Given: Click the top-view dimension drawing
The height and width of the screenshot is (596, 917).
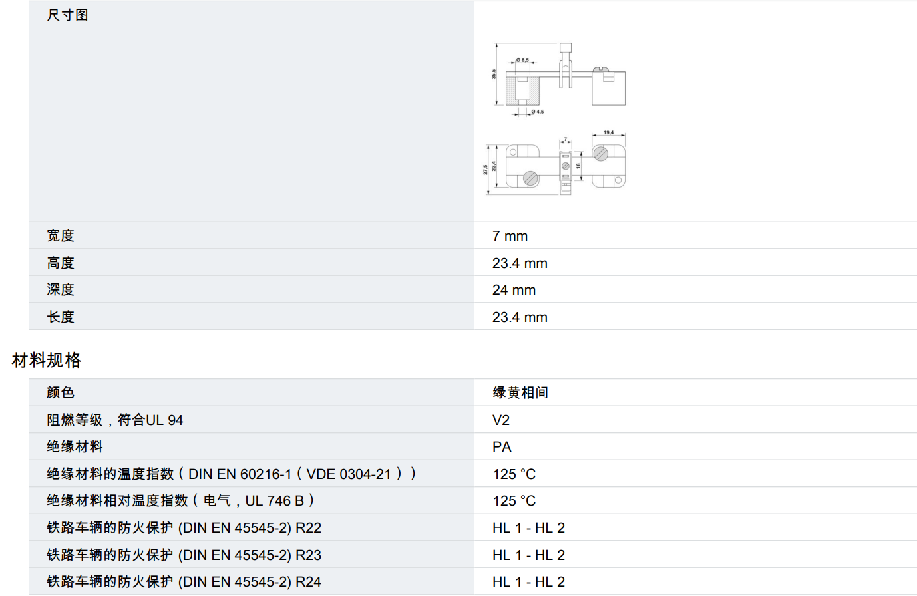Looking at the screenshot, I should pyautogui.click(x=556, y=164).
